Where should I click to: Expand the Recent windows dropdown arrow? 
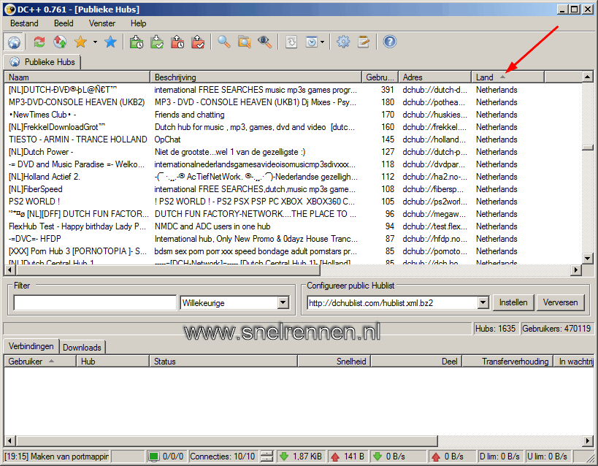click(322, 42)
